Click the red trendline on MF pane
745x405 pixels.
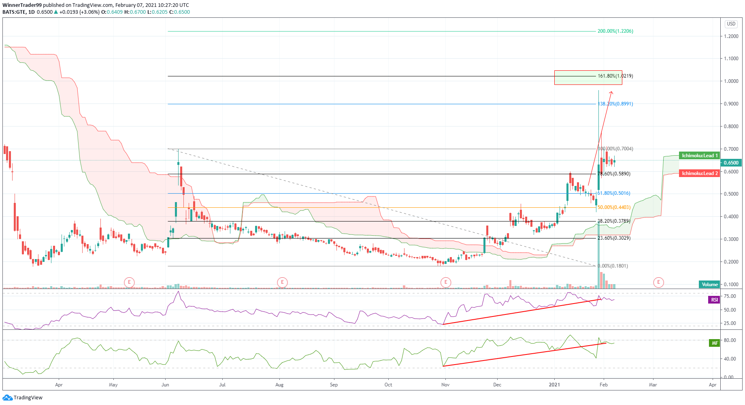pos(524,354)
